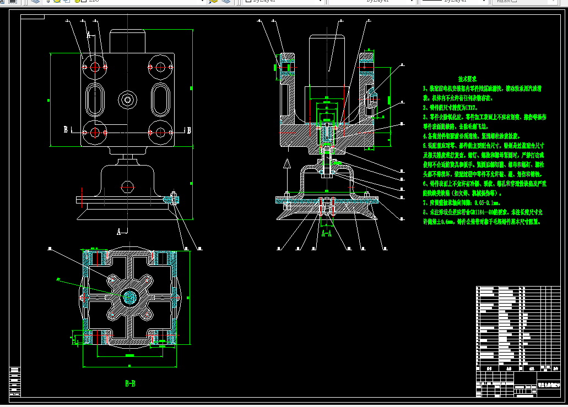
Task: Open the lineweight ByLayer dropdown
Action: click(453, 2)
